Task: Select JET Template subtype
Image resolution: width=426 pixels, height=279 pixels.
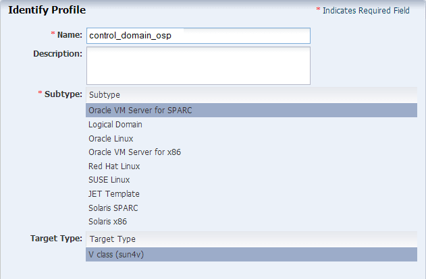Action: (251, 194)
